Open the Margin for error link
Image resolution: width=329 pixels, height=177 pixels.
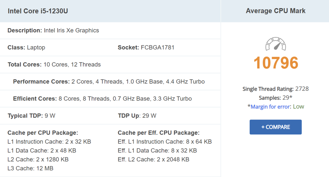coord(270,107)
